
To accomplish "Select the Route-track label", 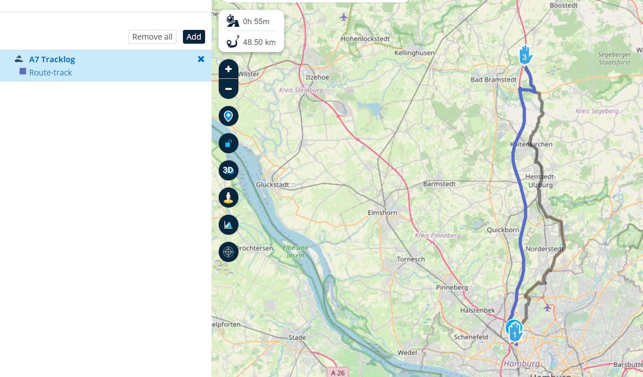I will 50,72.
